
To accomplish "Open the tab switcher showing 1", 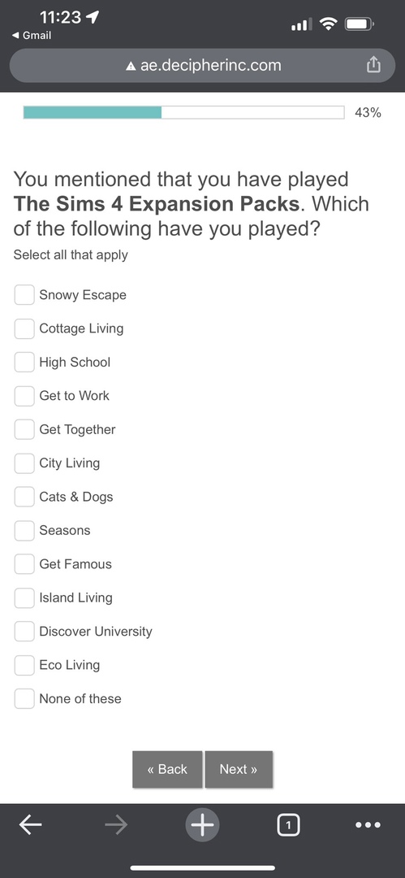I will click(x=288, y=825).
